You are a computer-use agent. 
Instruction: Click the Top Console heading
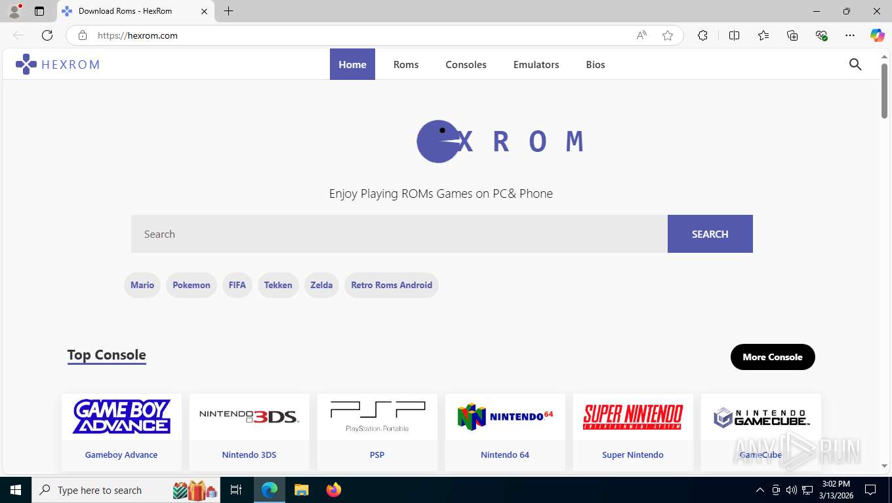tap(106, 355)
